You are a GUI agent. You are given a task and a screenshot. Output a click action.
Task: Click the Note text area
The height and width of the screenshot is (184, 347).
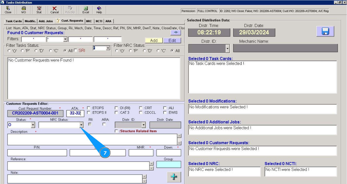[x=75, y=179]
